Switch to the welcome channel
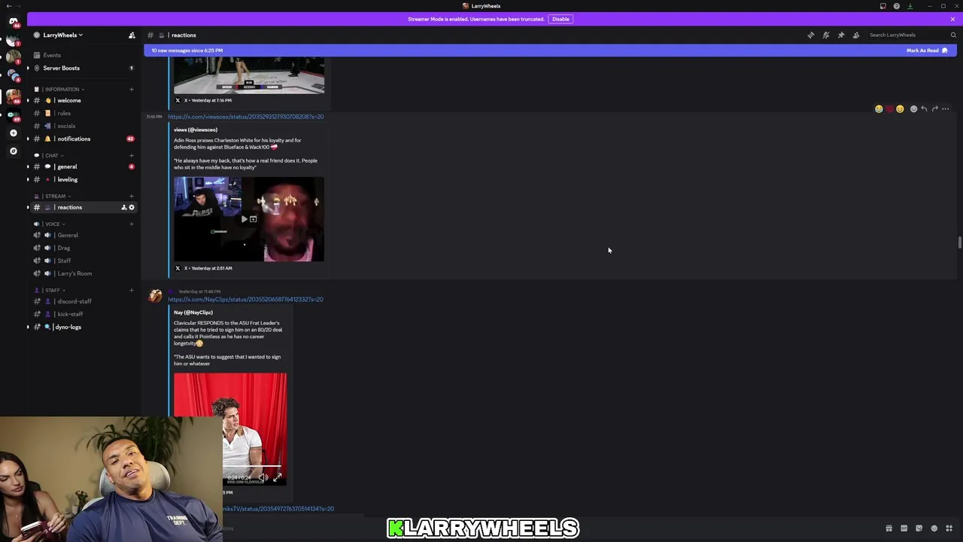The height and width of the screenshot is (542, 963). pos(83,101)
